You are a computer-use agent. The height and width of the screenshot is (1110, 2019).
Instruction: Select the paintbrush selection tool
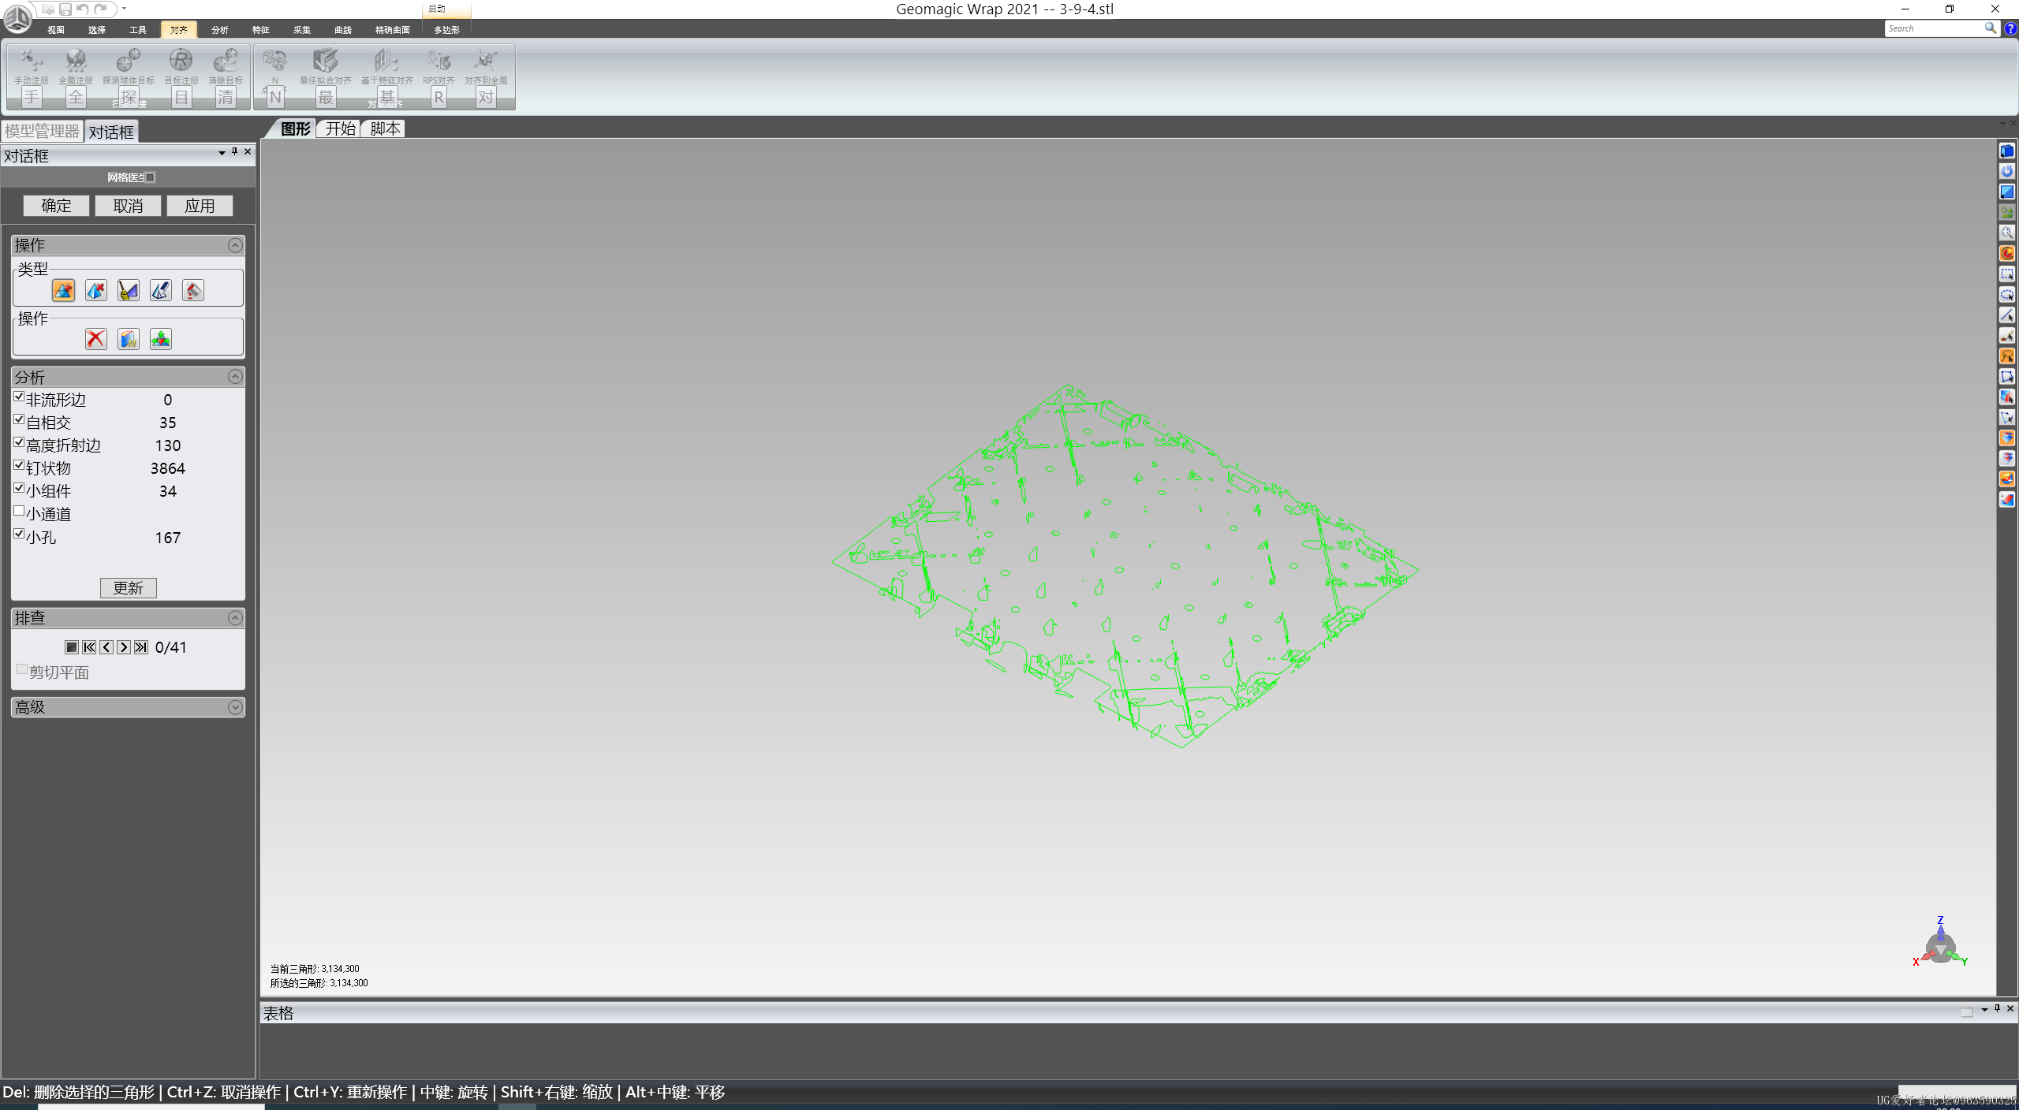click(2007, 335)
